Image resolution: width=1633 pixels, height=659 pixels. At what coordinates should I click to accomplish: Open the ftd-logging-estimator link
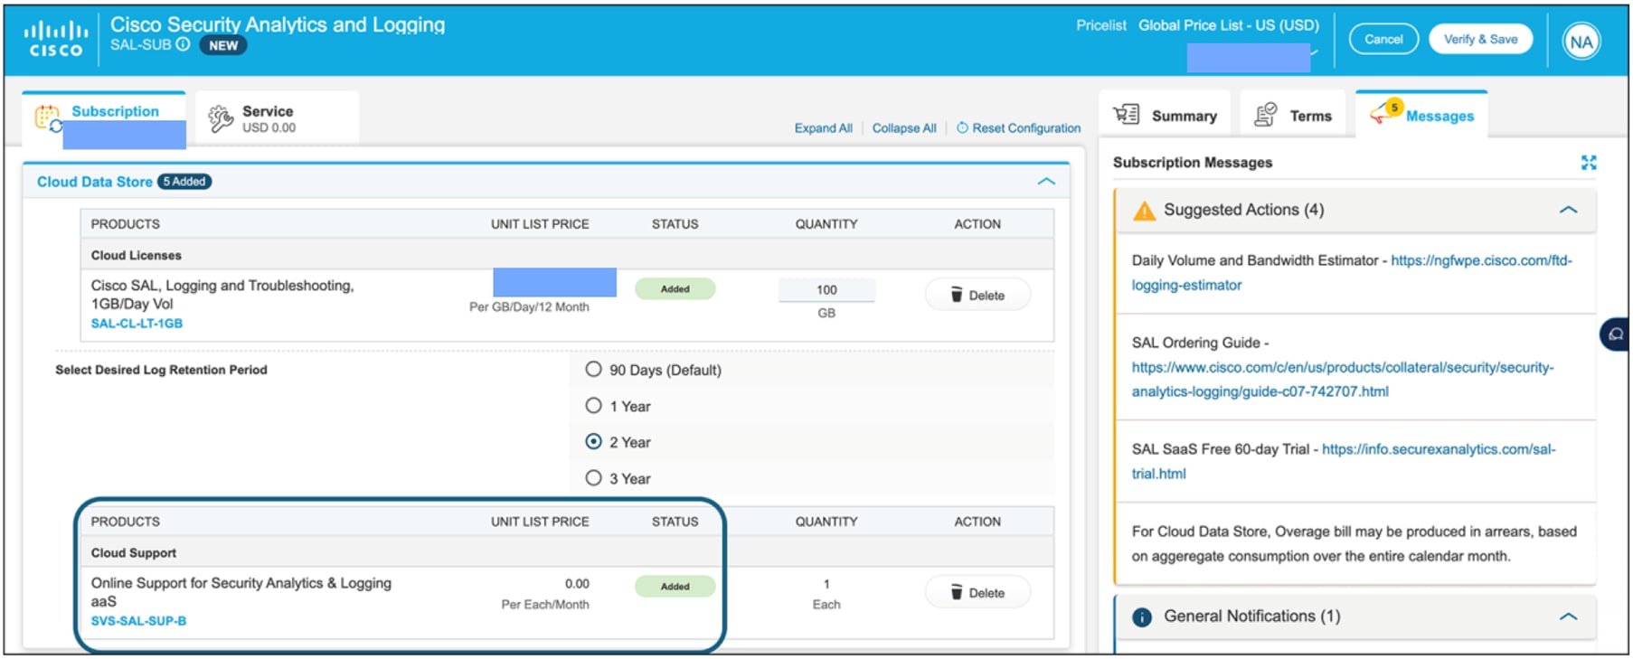coord(1353,273)
